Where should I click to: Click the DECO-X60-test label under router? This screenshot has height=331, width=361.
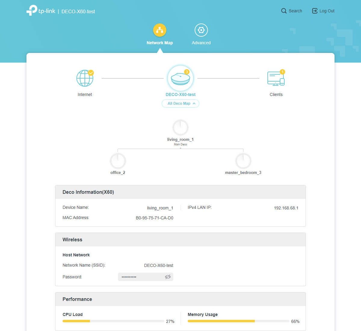coord(180,94)
